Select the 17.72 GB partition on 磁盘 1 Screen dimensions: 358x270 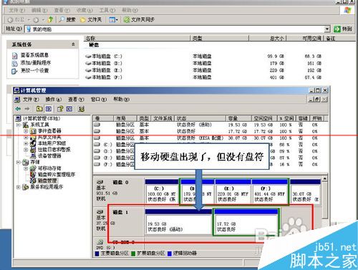246,222
